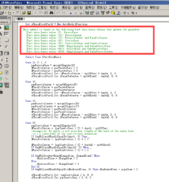
Task: Click the Cut scissors icon
Action: coord(36,13)
